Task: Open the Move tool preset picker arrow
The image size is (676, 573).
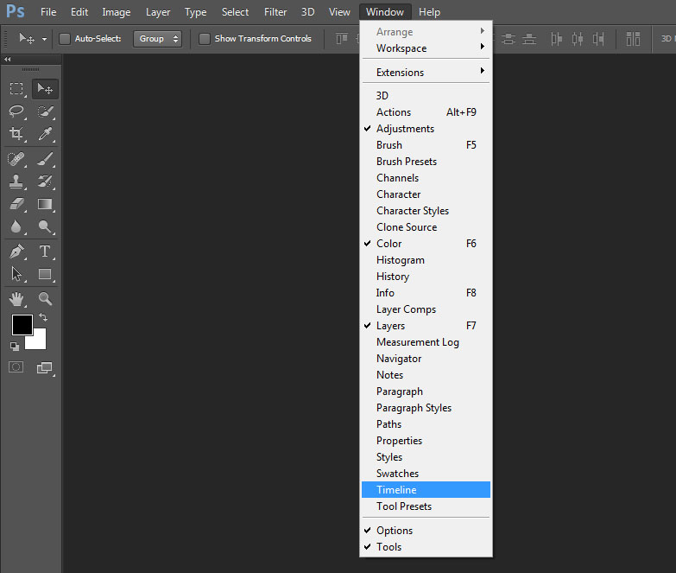Action: coord(44,39)
